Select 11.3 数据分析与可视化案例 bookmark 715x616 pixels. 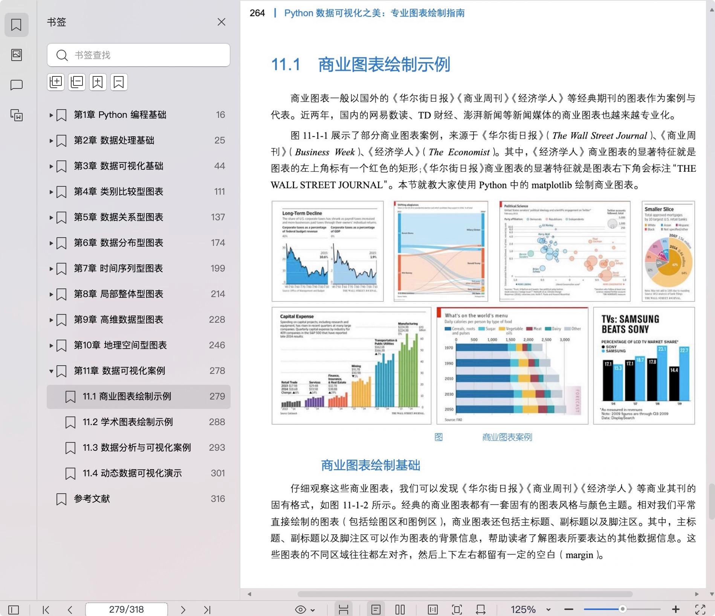[139, 448]
